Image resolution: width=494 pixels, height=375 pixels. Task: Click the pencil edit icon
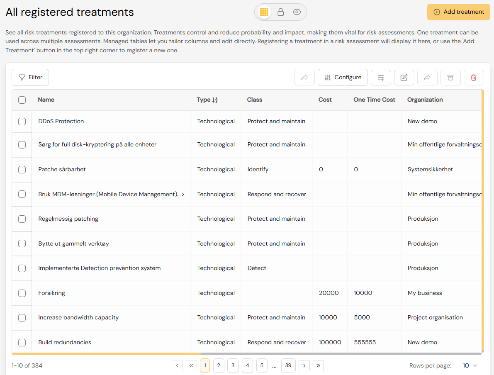click(x=404, y=78)
